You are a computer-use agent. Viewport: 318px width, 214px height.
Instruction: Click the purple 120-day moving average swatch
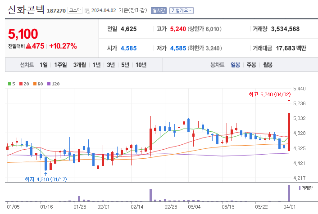tap(49, 84)
